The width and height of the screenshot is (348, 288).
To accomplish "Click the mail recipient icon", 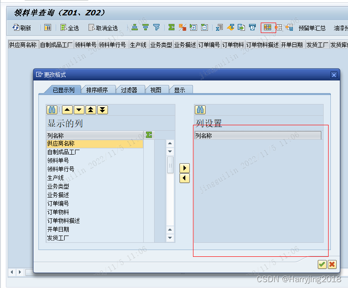I will pos(252,27).
